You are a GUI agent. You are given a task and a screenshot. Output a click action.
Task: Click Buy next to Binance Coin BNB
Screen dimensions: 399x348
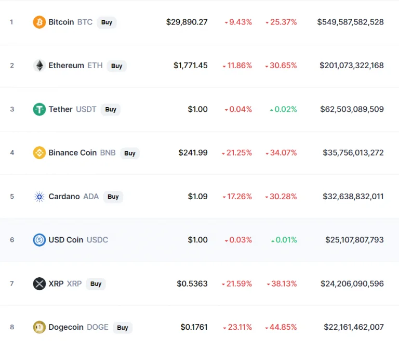(130, 153)
